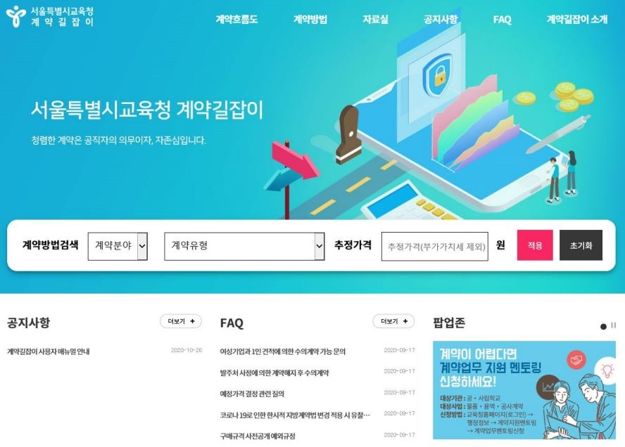Open FAQ 구매규격 사전공개 예외규정
625x447 pixels.
click(x=258, y=436)
